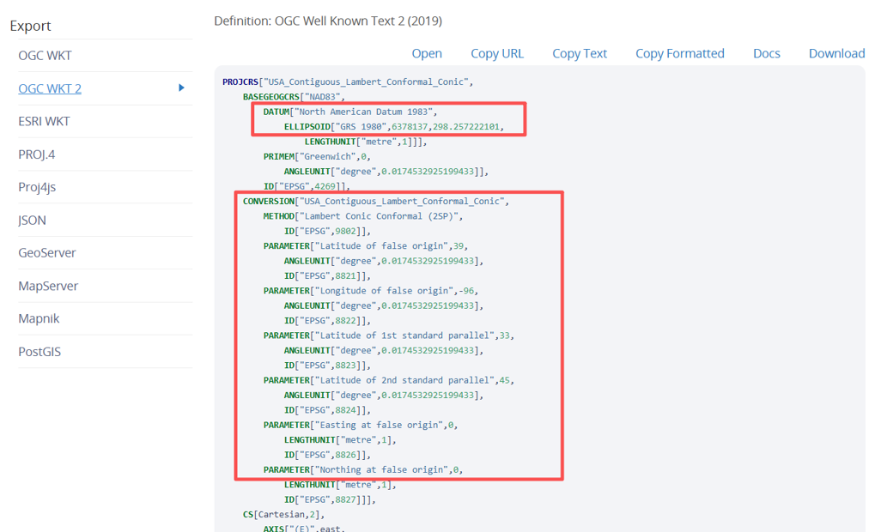Click the Copy Formatted link
The image size is (881, 532).
(x=679, y=53)
